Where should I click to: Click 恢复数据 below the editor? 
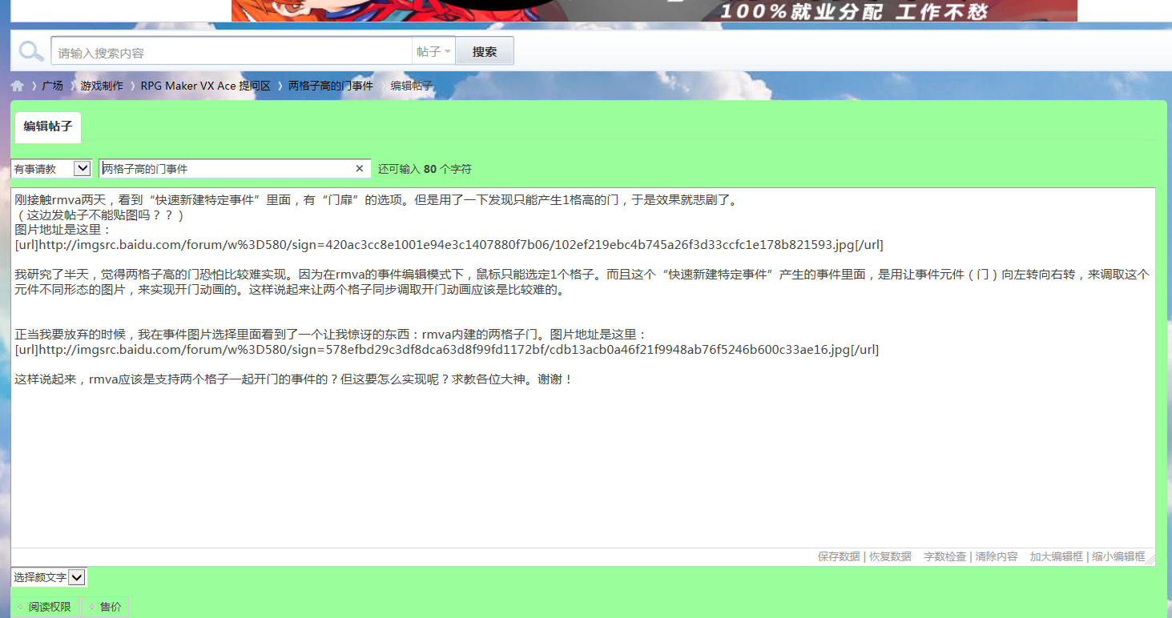891,556
